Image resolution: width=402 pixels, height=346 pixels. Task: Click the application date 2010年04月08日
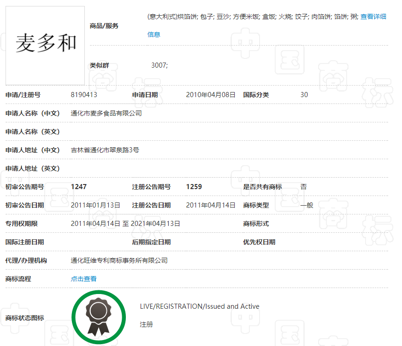tap(211, 95)
